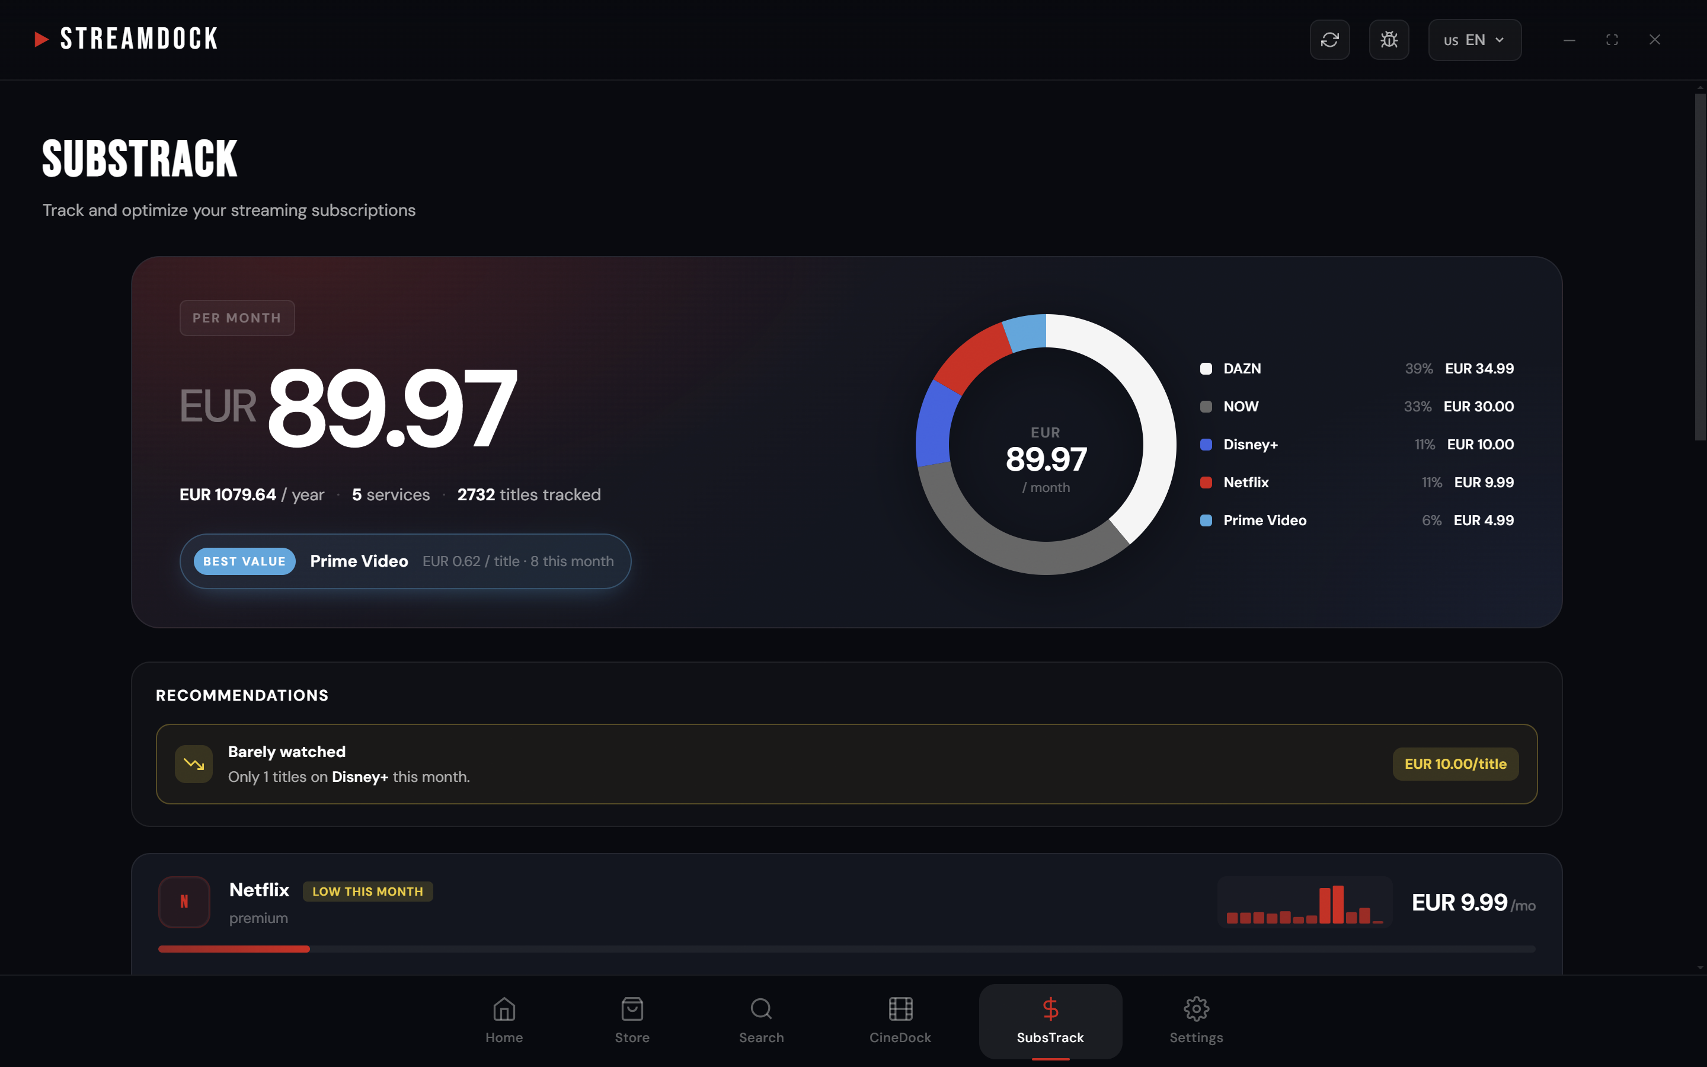Click the Netflix red legend swatch
This screenshot has width=1707, height=1067.
point(1206,483)
